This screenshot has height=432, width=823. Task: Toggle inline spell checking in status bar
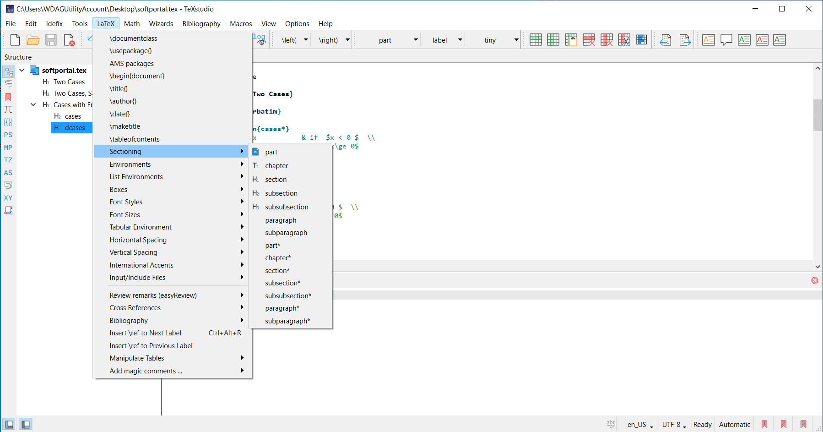(611, 424)
